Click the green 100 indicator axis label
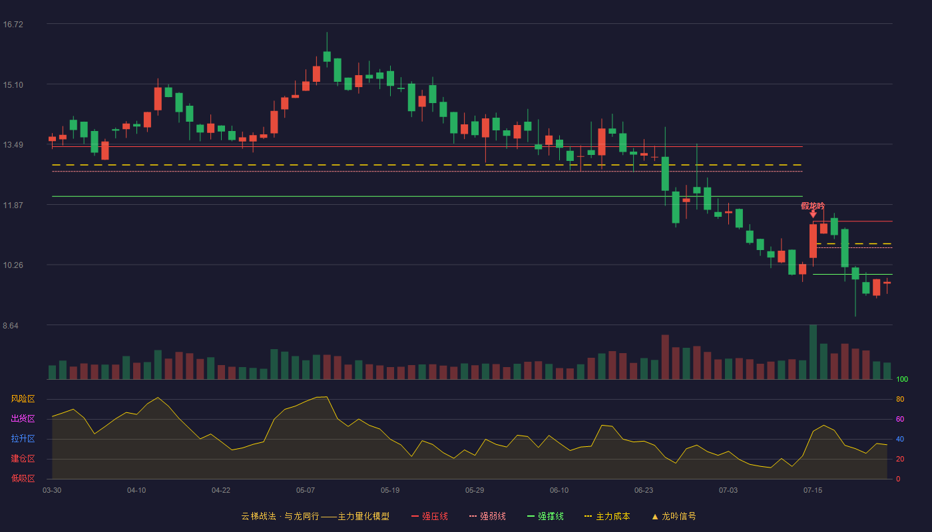The height and width of the screenshot is (532, 932). click(902, 380)
